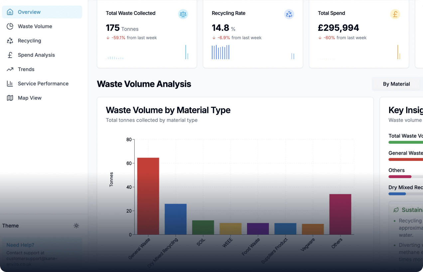Click the 'Tonnes' y-axis label

[x=111, y=179]
